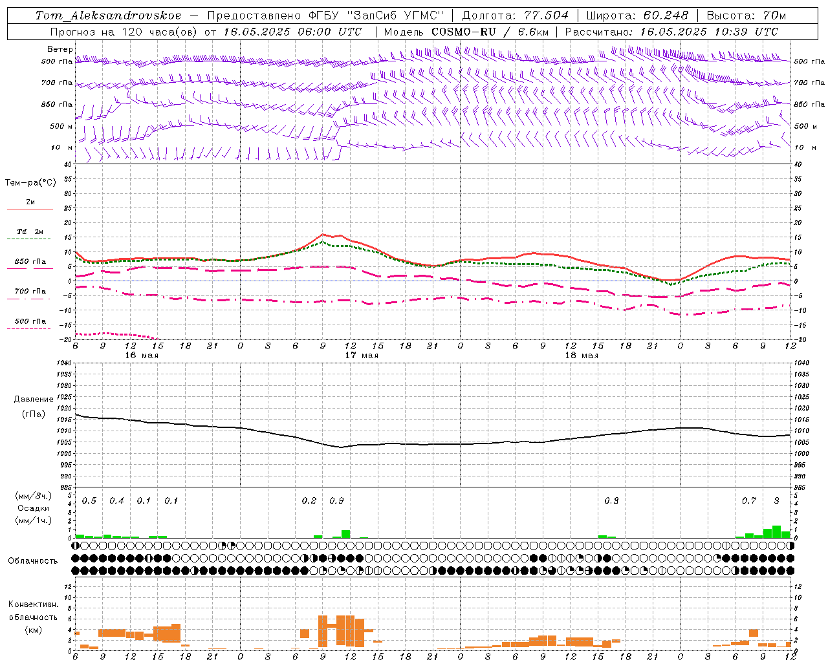Click the (мм/1ч.) unit label
The image size is (828, 662).
(34, 520)
